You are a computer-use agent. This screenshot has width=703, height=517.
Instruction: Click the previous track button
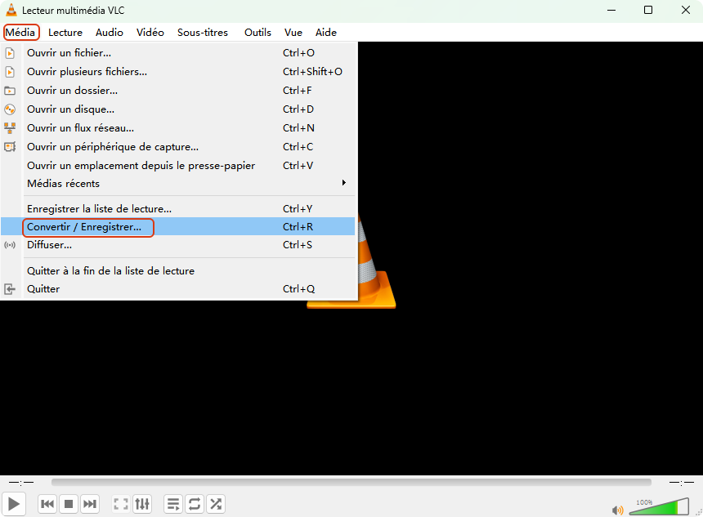(x=47, y=504)
